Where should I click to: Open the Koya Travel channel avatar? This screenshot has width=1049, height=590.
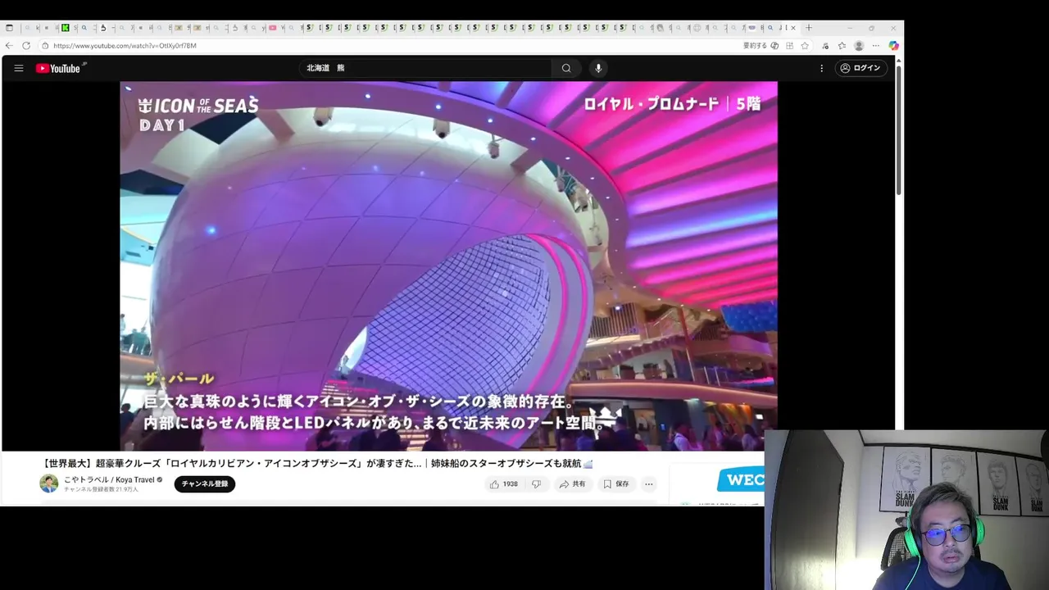click(x=49, y=483)
